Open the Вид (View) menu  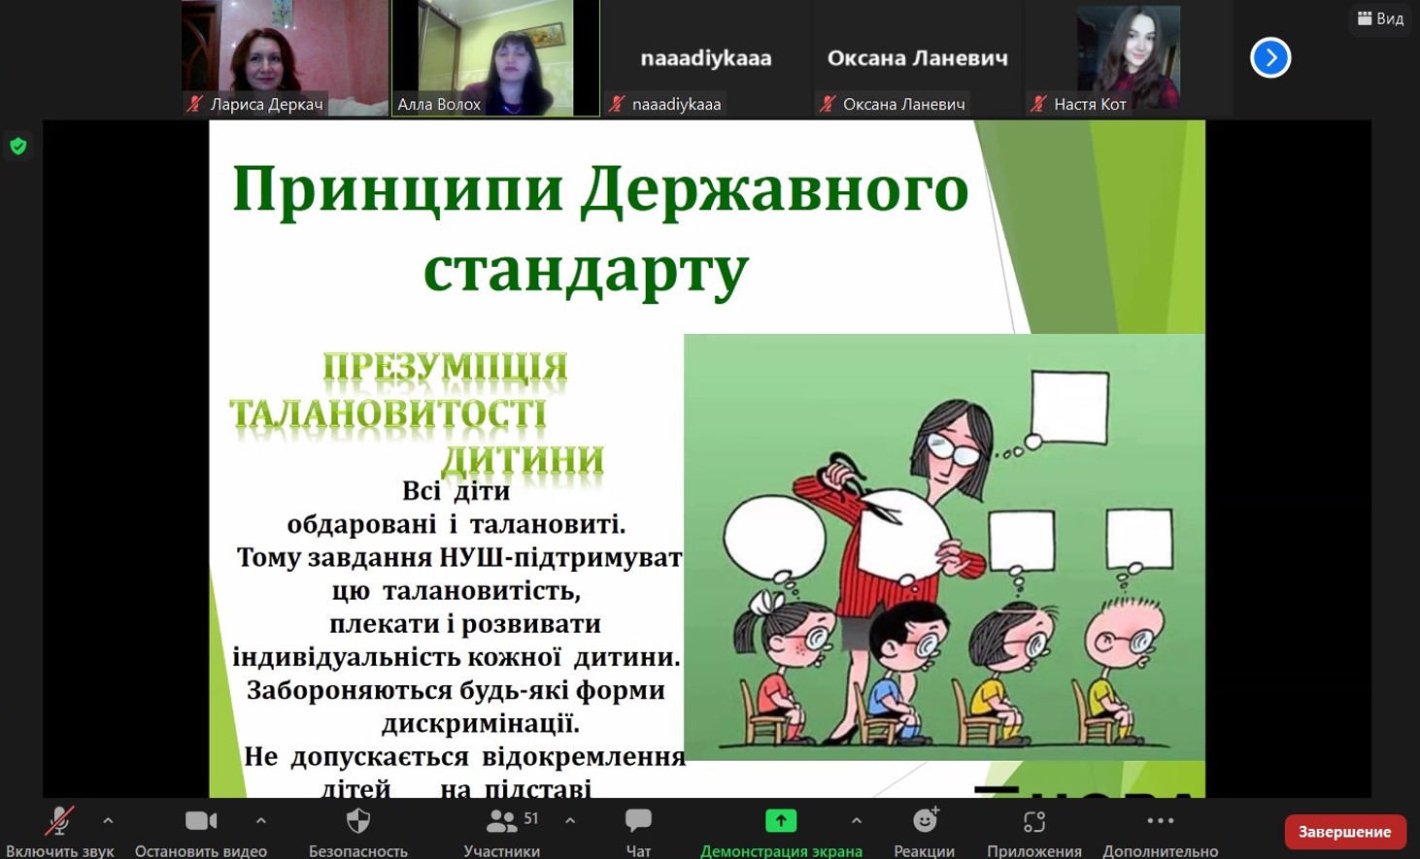coord(1379,17)
